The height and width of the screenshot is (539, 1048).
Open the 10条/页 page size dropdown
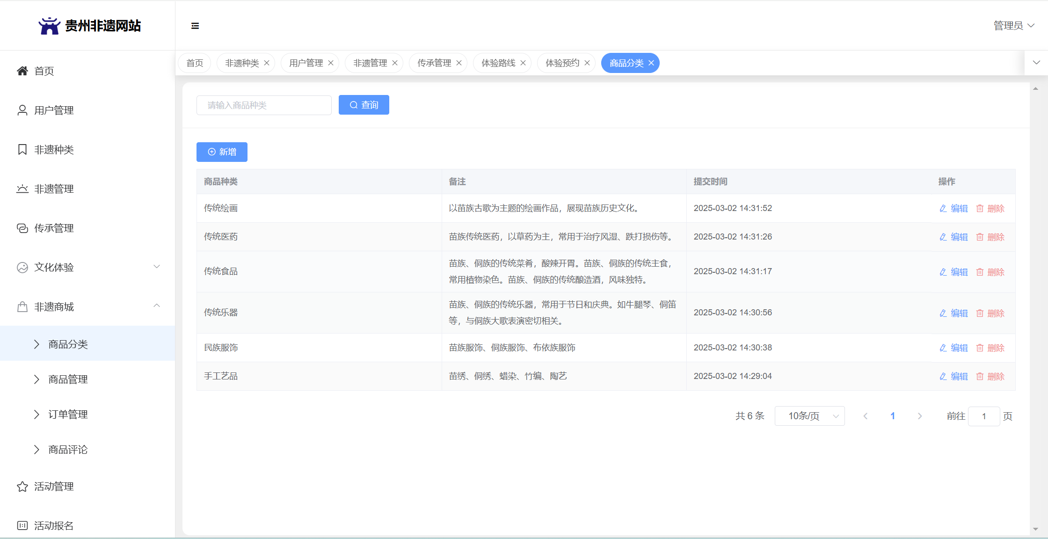click(809, 416)
